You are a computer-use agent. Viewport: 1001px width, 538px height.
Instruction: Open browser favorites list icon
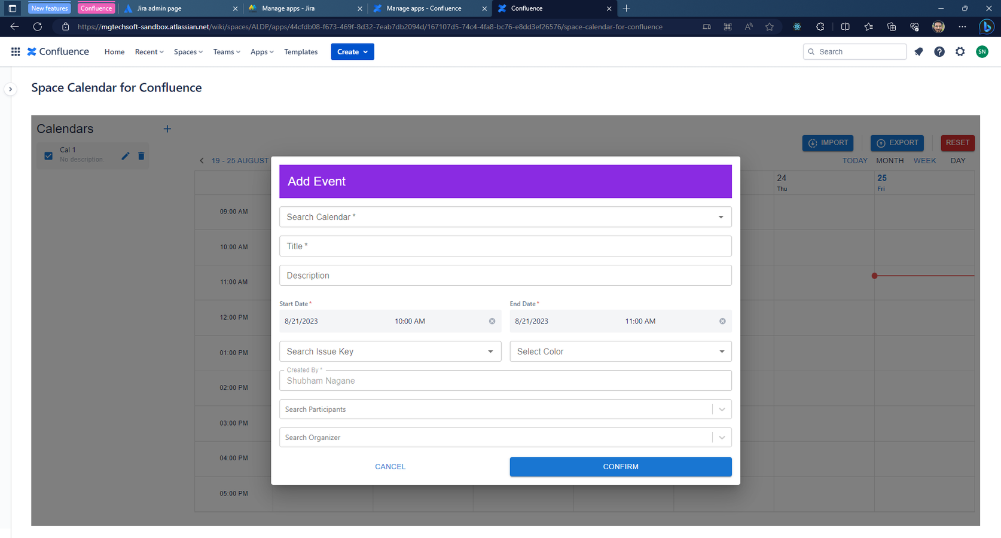tap(868, 27)
